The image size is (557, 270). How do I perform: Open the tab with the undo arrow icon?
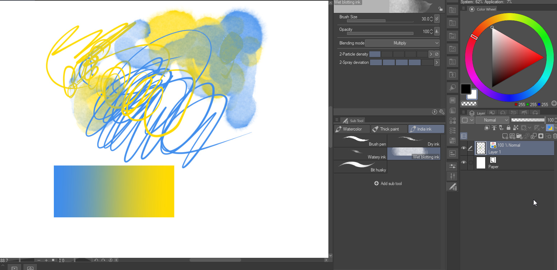click(x=514, y=113)
